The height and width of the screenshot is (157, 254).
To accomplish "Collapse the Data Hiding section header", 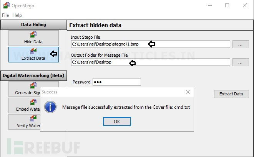I will coord(33,25).
